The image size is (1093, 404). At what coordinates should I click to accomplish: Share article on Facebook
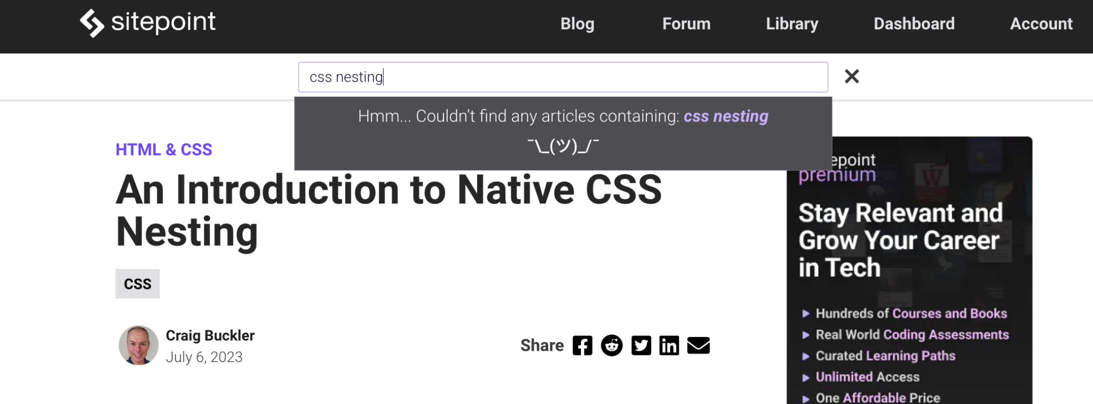582,346
